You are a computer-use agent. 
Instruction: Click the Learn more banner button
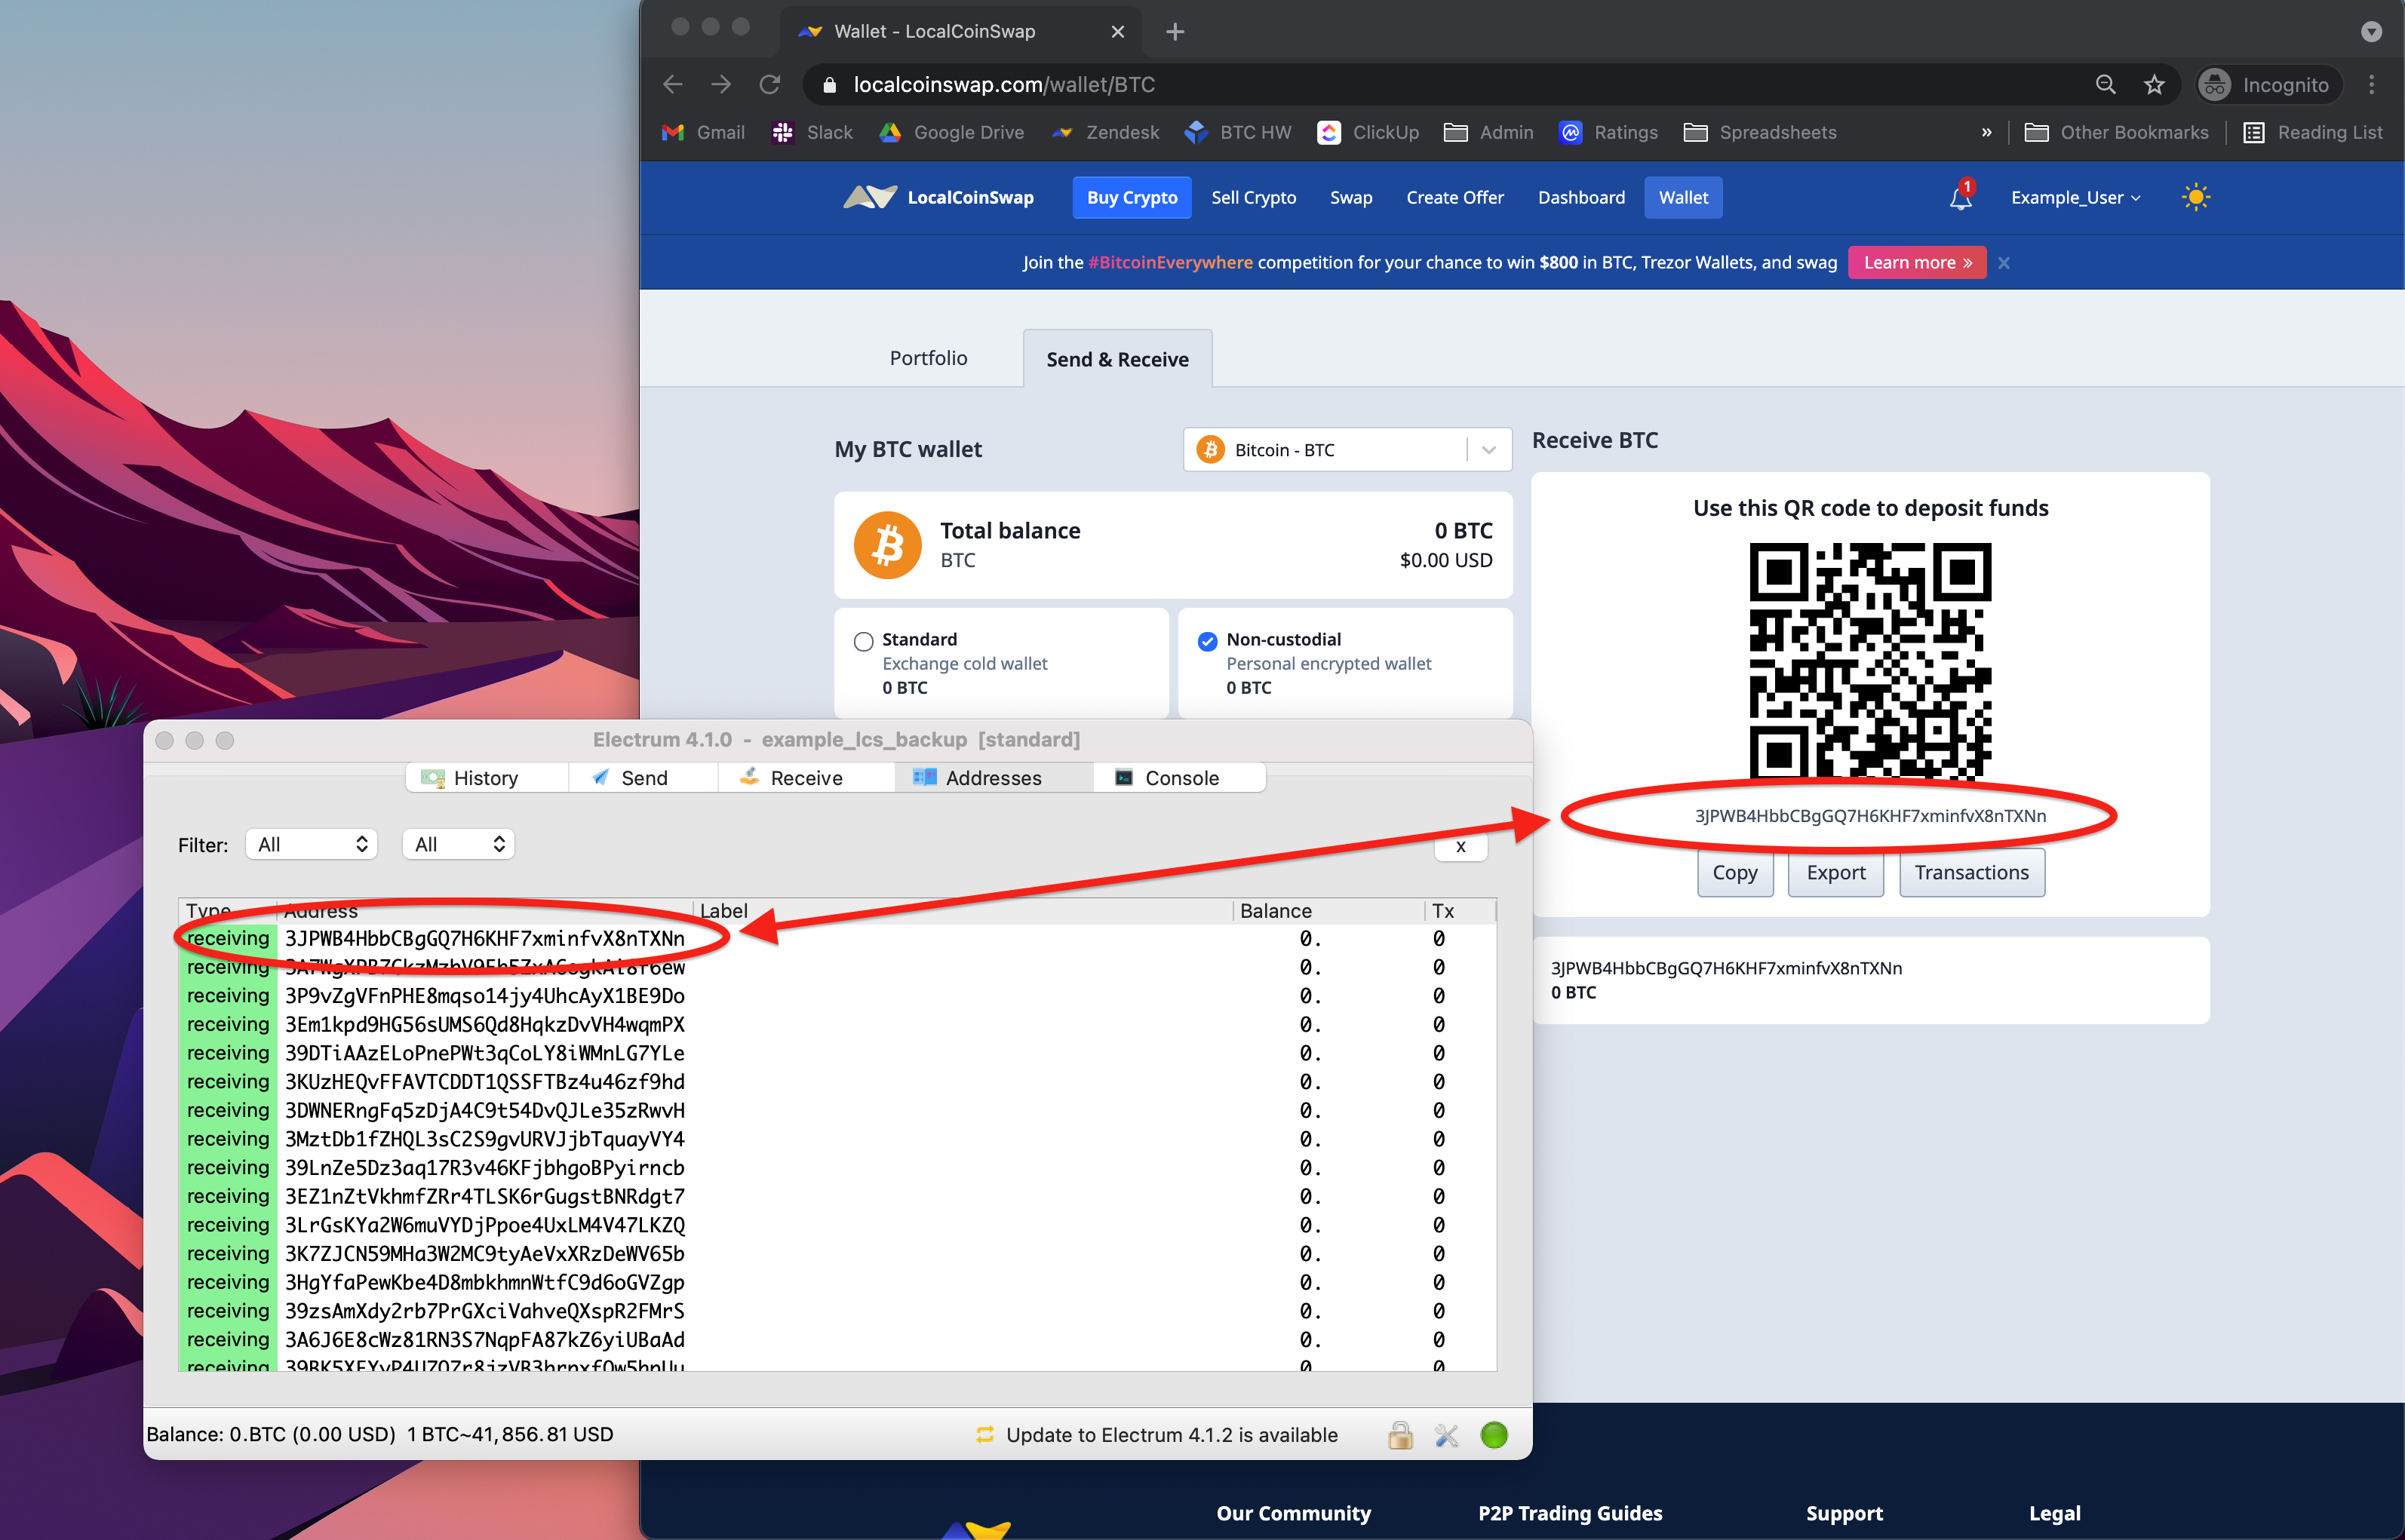[x=1917, y=262]
